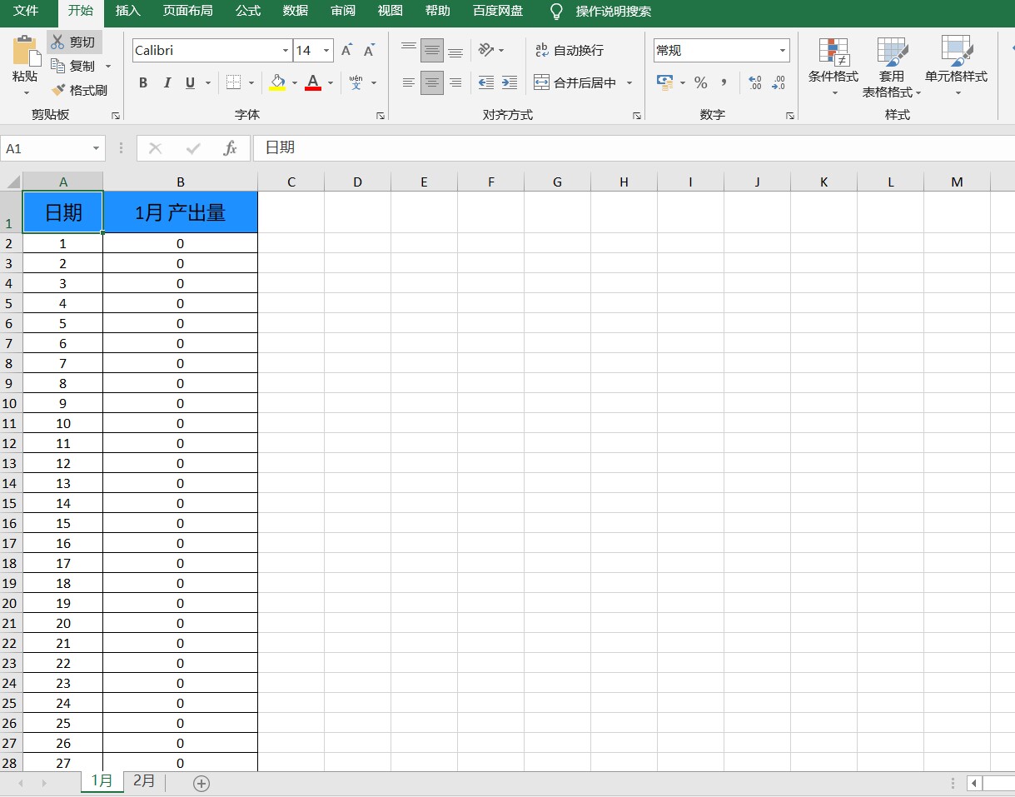Image resolution: width=1015 pixels, height=797 pixels.
Task: Open Conditional Formatting (条件格式)
Action: point(833,67)
